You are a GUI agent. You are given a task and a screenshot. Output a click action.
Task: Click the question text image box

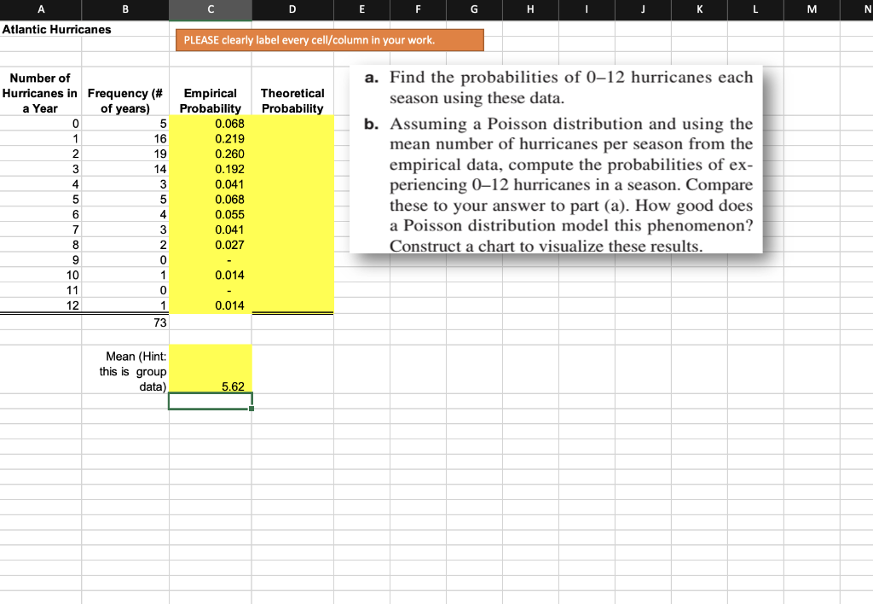tap(556, 160)
